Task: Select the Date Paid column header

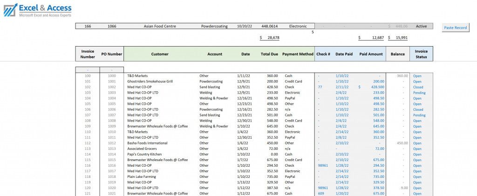Action: [x=344, y=54]
